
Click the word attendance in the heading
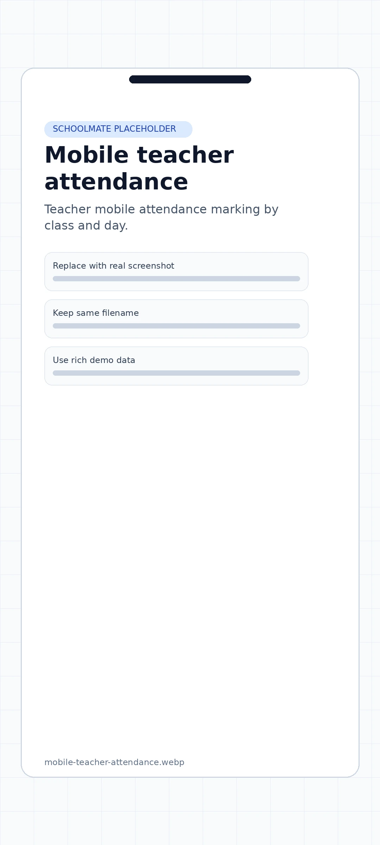tap(116, 182)
